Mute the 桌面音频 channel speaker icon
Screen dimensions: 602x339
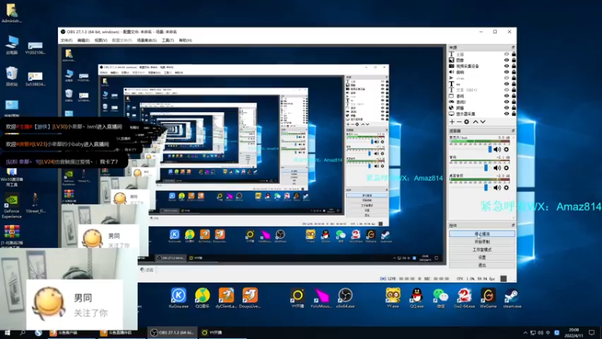pos(497,188)
